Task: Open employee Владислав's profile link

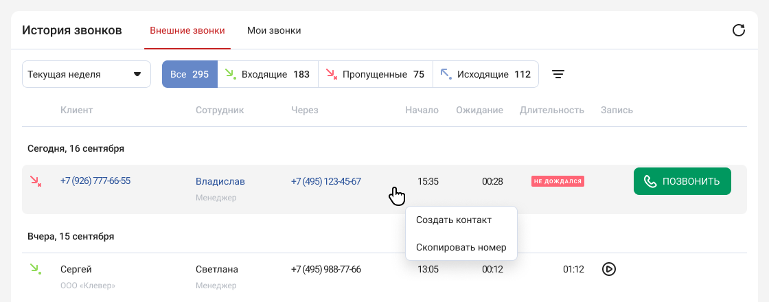Action: tap(220, 182)
